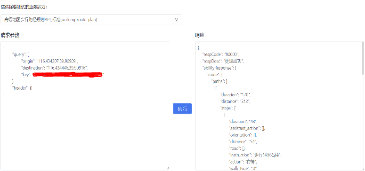Screen dimensions: 365x171
Task: Click the 请求参数 heading label
Action: (10, 35)
